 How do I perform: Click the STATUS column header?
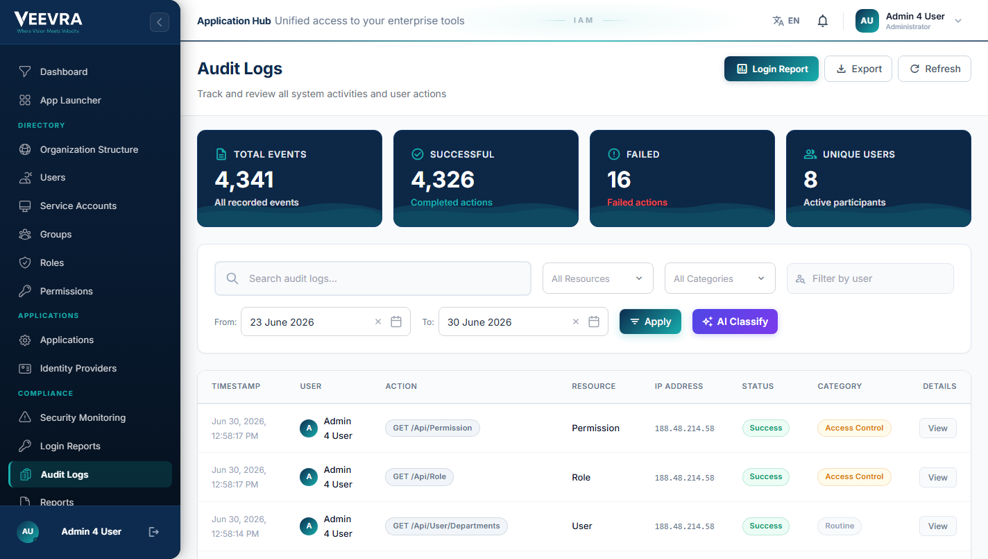click(758, 386)
